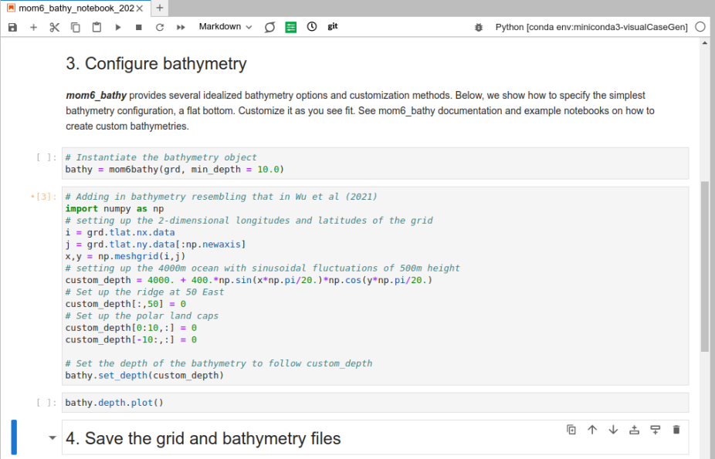
Task: Insert a new cell with the plus icon
Action: [33, 27]
